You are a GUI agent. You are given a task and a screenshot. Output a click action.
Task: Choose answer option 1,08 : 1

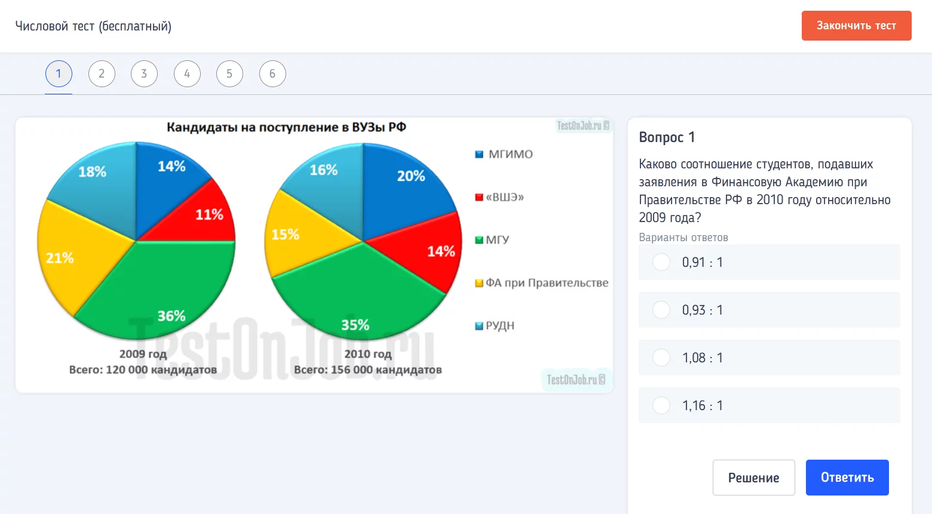(x=769, y=358)
